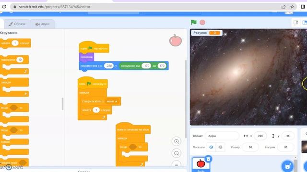Reload the page in the browser

(x=4, y=7)
